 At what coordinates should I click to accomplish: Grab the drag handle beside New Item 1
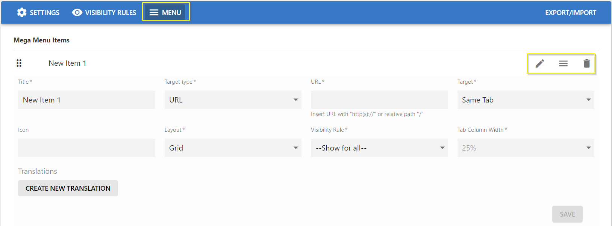19,63
